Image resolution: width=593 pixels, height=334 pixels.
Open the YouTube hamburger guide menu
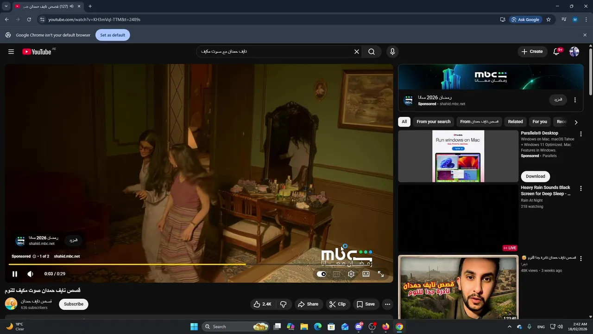pyautogui.click(x=11, y=51)
